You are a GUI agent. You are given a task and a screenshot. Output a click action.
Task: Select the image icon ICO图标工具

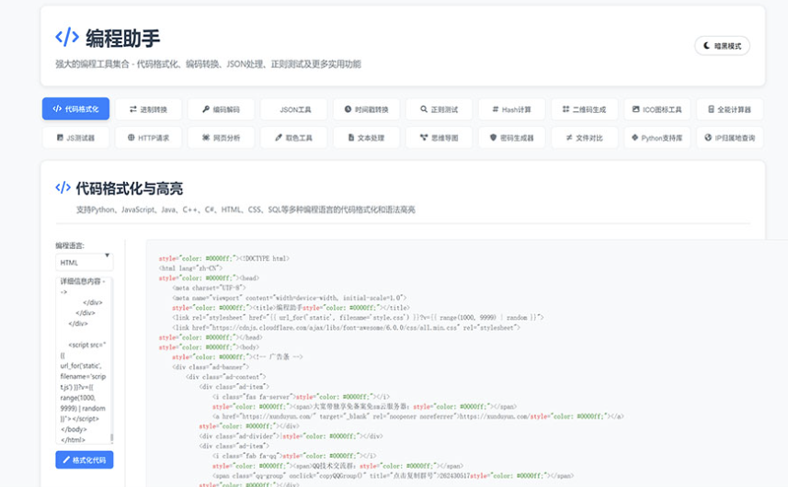pyautogui.click(x=657, y=109)
